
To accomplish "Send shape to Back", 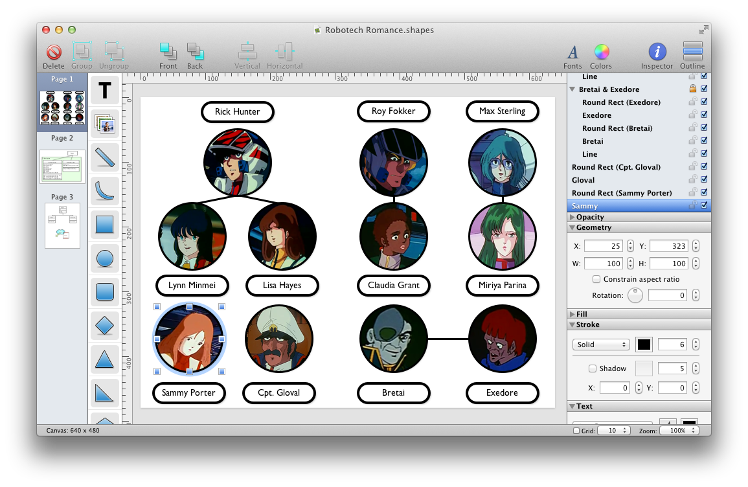I will coord(195,52).
